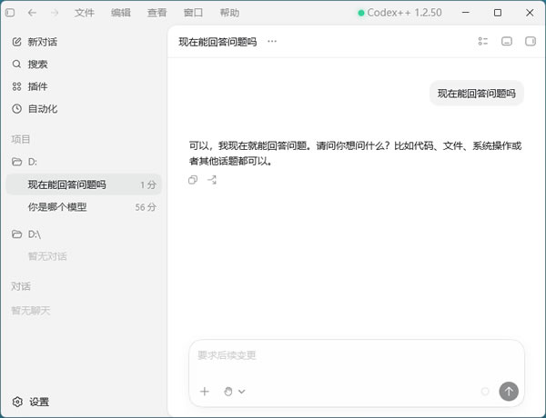Click the 暂无对话 placeholder text
546x418 pixels.
[47, 256]
